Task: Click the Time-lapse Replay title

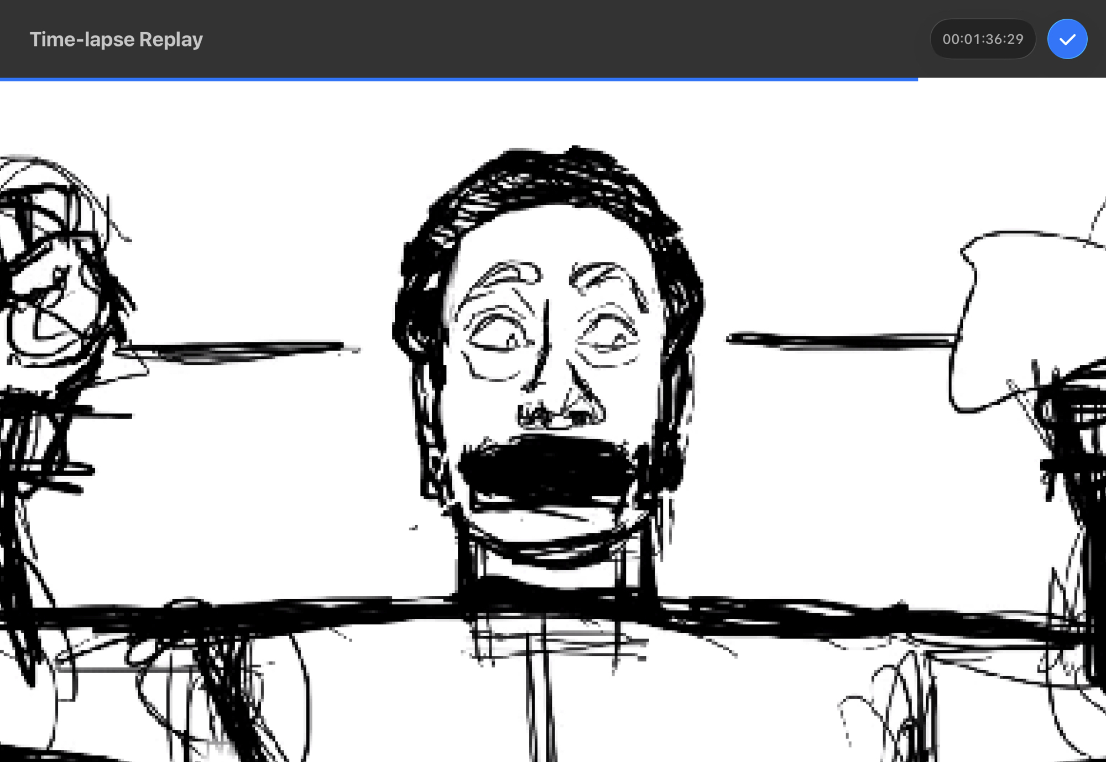Action: click(116, 39)
